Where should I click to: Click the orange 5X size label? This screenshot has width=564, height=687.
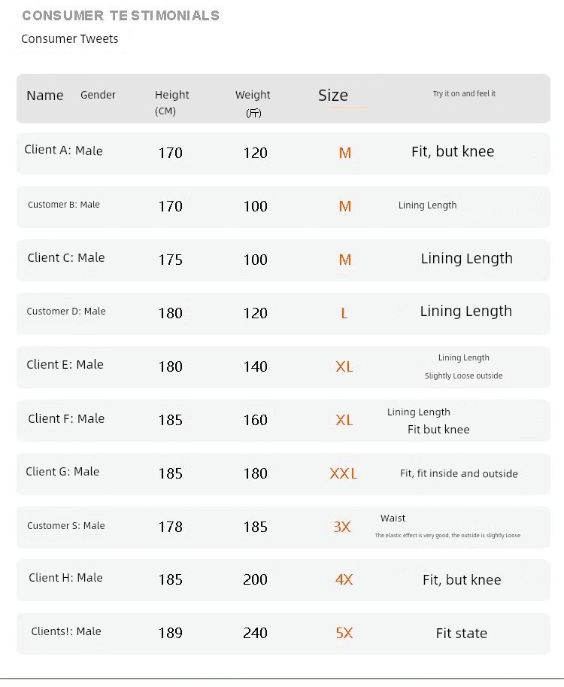coord(344,633)
